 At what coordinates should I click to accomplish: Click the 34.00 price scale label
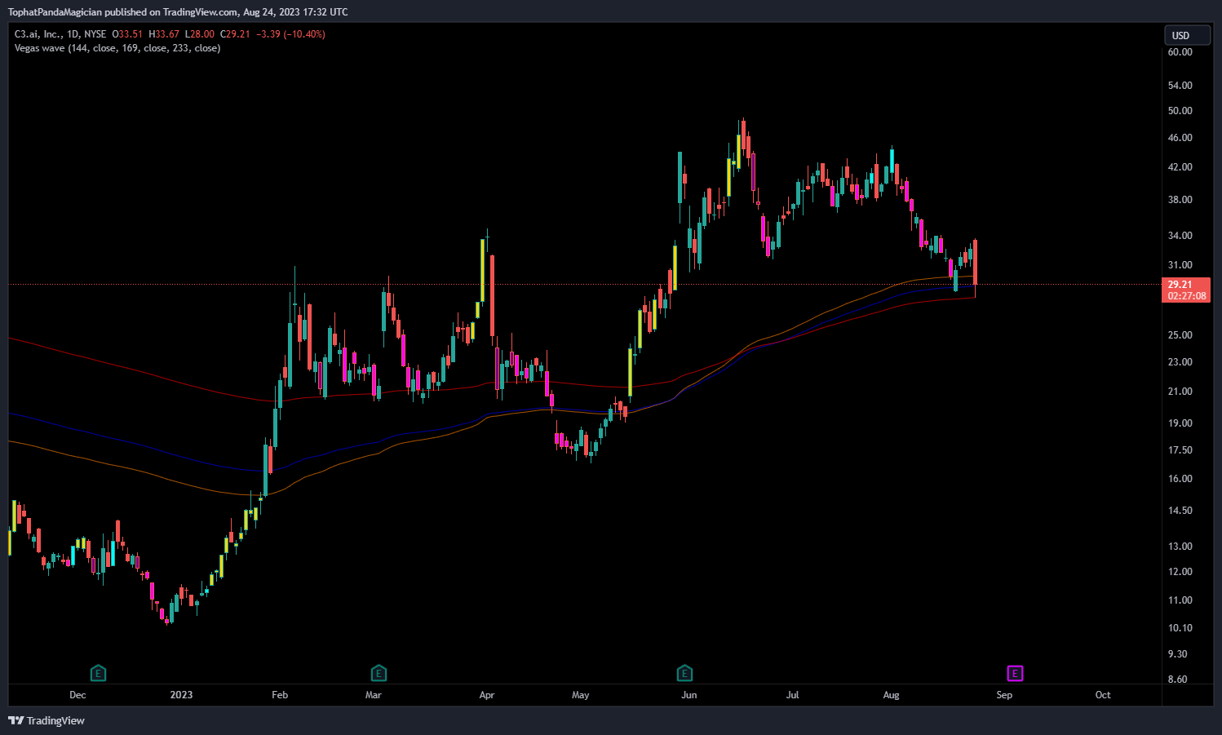click(1180, 236)
